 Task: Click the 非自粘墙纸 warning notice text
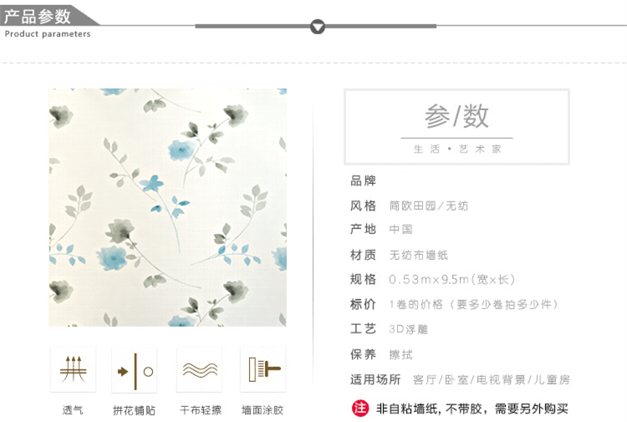[472, 409]
